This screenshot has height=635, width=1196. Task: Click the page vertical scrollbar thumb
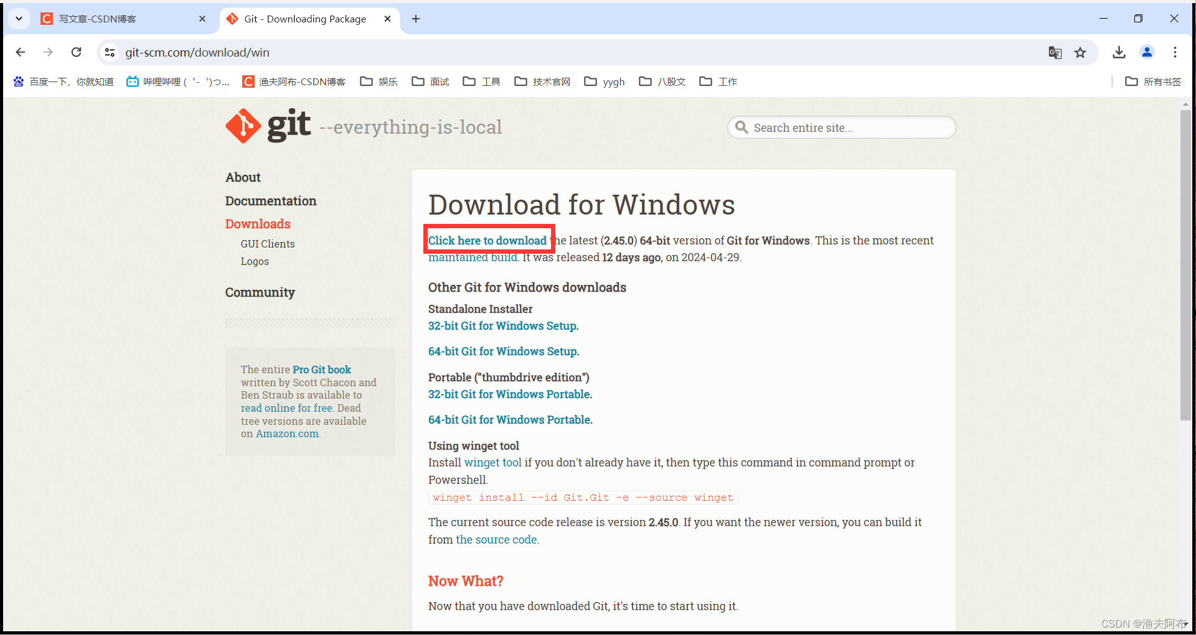point(1185,265)
